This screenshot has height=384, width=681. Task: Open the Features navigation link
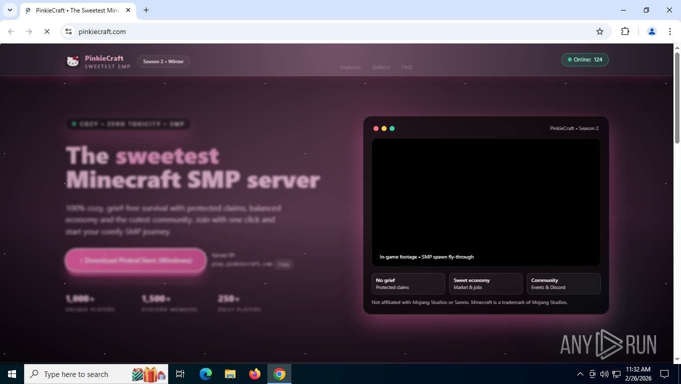[350, 67]
